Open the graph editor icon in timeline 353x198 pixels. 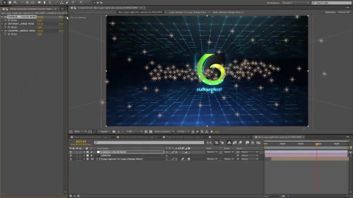[x=258, y=142]
